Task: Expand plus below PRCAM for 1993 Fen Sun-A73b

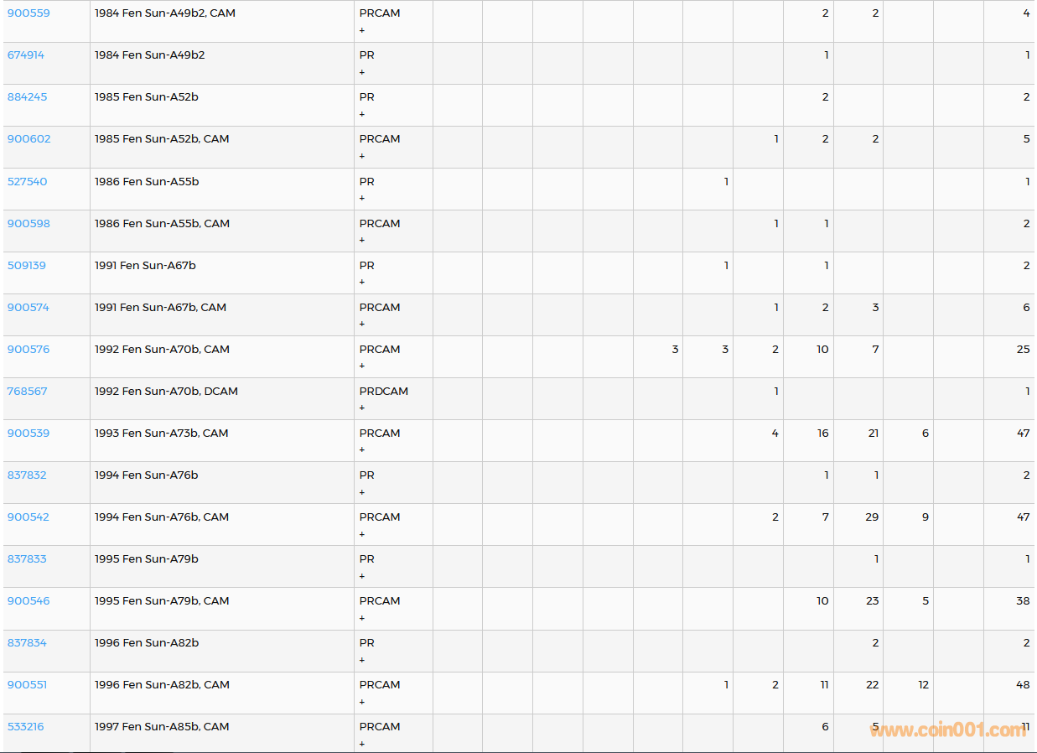Action: point(362,450)
